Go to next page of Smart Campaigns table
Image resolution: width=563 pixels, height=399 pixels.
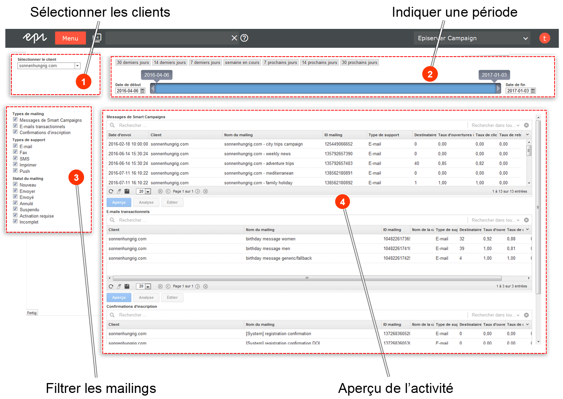(197, 192)
